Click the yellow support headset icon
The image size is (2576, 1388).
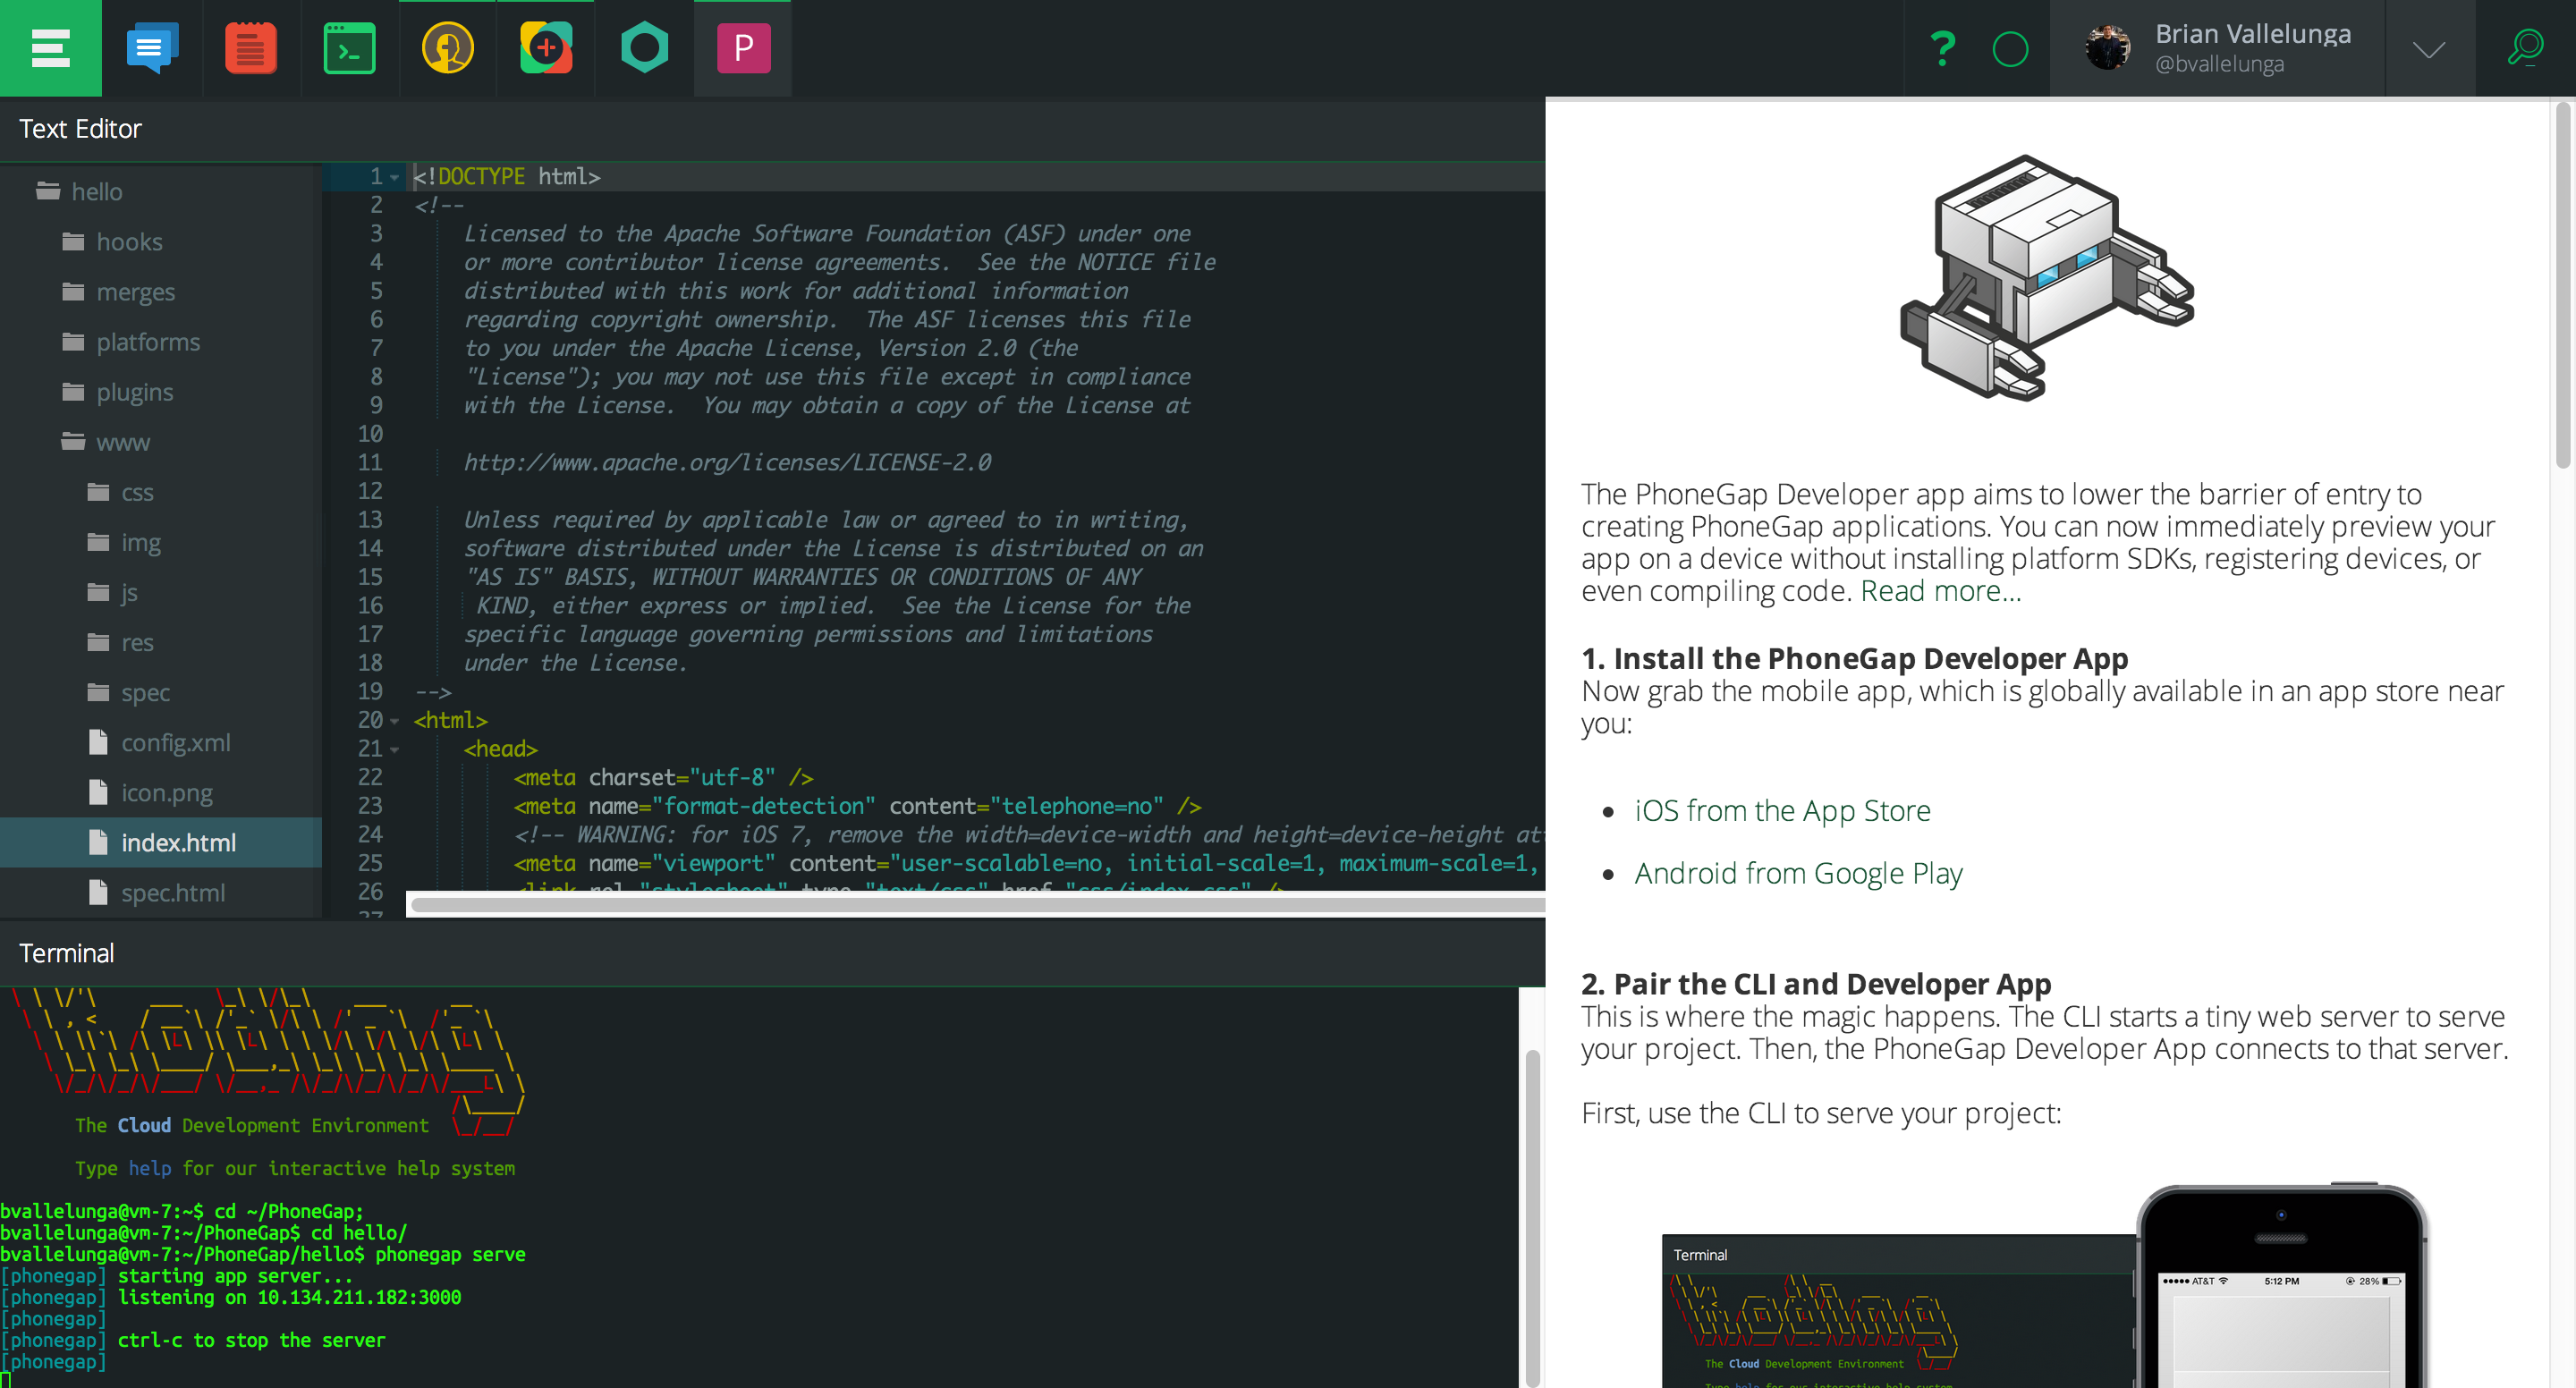(x=447, y=48)
